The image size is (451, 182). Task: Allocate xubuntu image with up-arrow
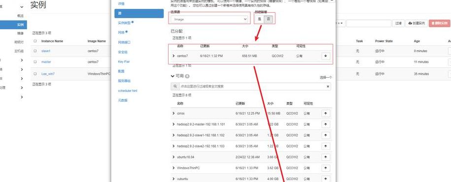point(326,179)
